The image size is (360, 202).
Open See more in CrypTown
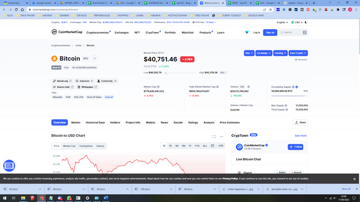300,136
